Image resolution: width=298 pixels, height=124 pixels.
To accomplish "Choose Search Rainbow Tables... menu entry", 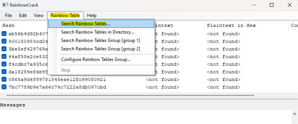I will 101,24.
